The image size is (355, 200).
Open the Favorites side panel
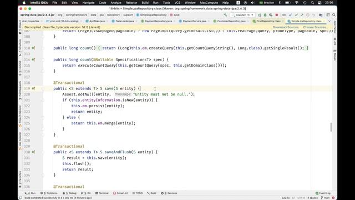click(x=20, y=179)
